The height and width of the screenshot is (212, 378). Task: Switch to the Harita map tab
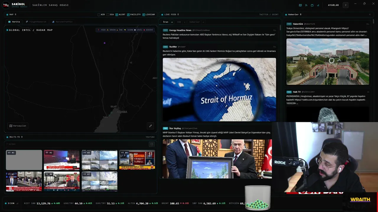coord(14,22)
